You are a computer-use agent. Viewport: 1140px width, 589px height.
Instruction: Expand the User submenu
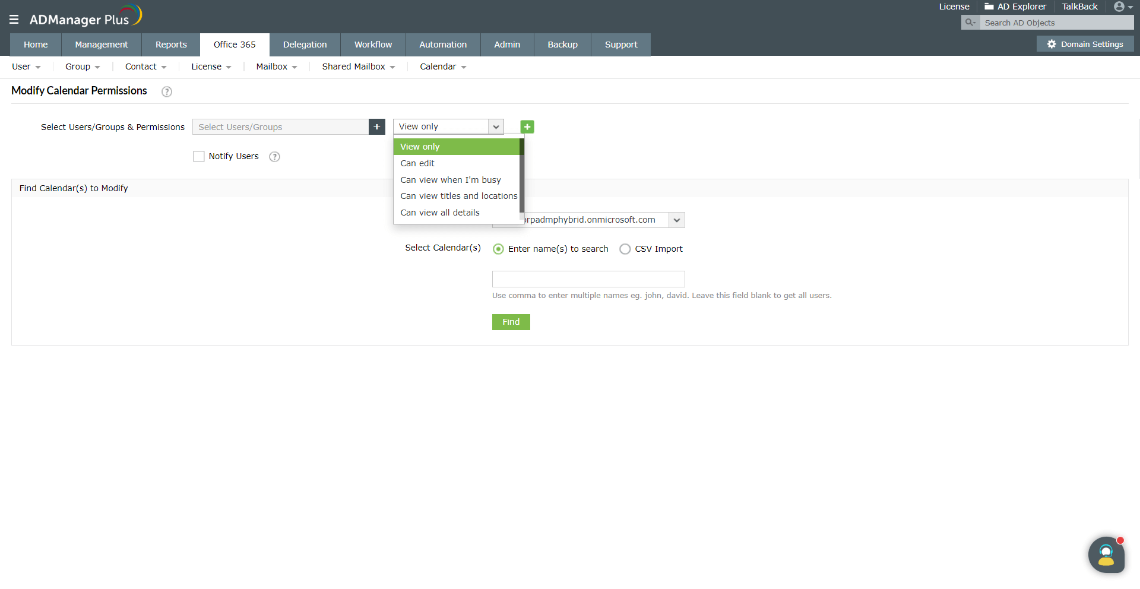click(x=26, y=67)
